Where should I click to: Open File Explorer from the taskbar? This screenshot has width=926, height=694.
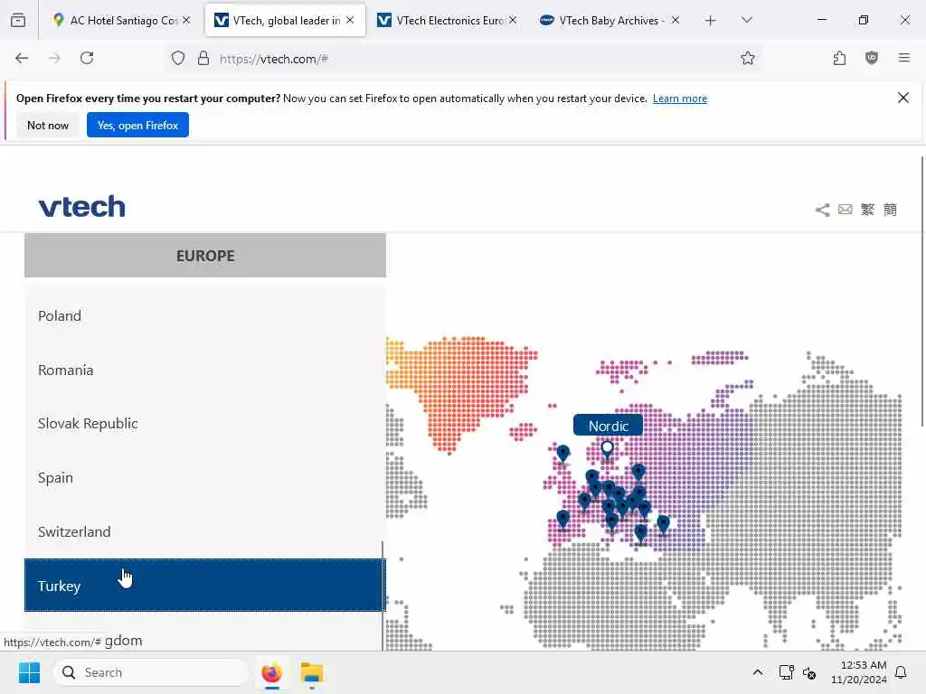point(312,672)
